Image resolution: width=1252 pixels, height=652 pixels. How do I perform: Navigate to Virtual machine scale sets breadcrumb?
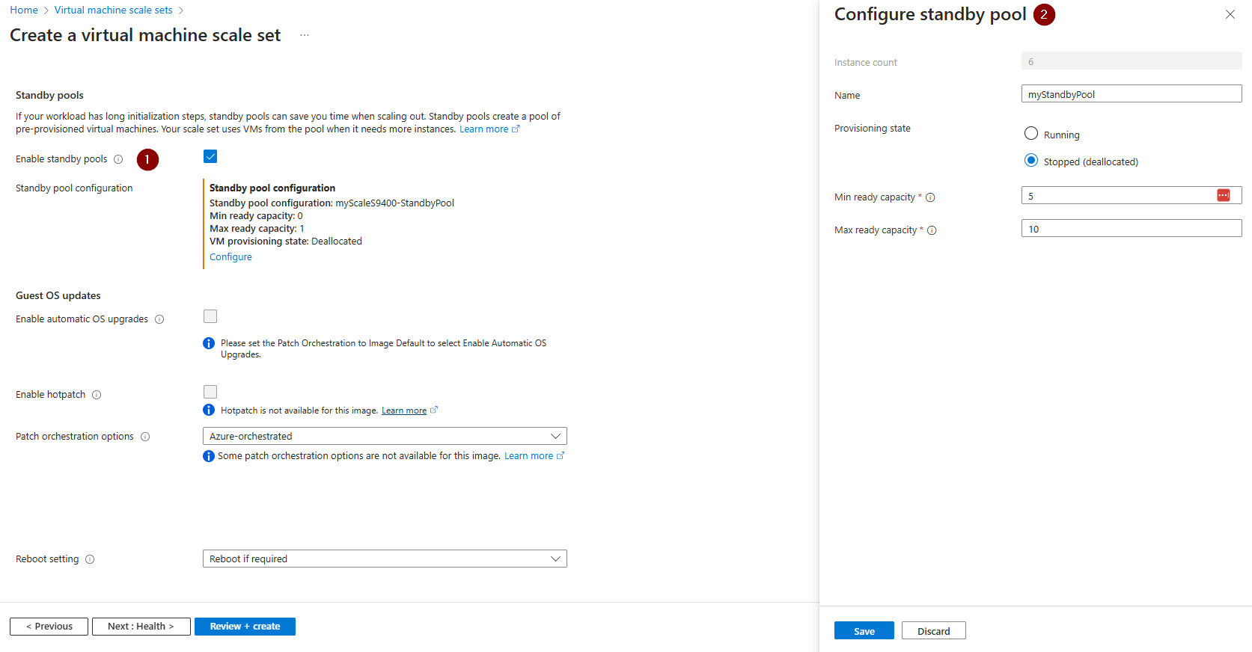(112, 10)
